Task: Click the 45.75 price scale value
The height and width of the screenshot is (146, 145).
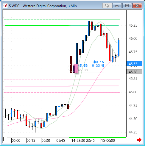Action: pos(133,52)
